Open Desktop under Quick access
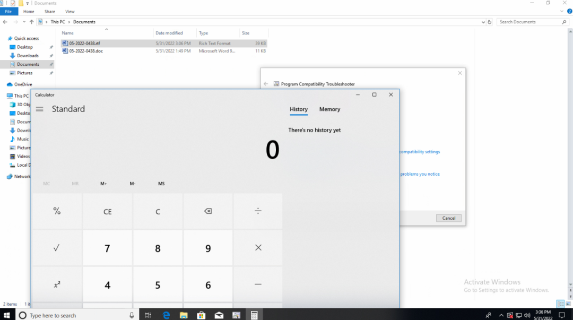Image resolution: width=573 pixels, height=320 pixels. 24,47
